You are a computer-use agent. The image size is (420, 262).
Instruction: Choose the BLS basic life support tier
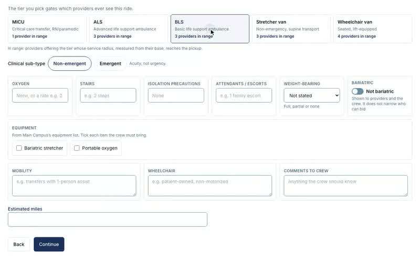click(x=210, y=29)
